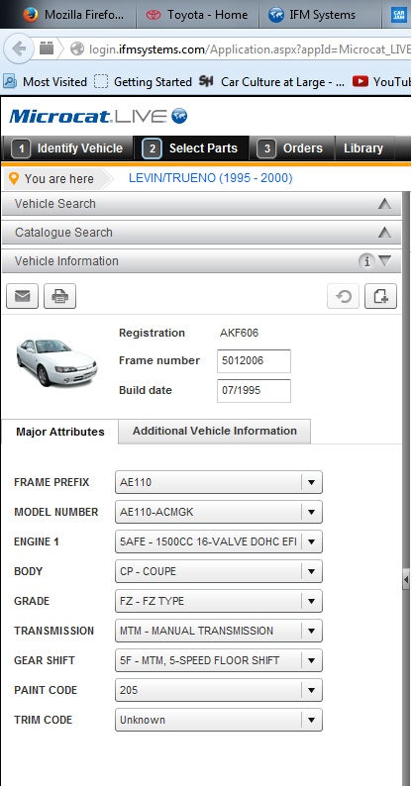Open the BODY dropdown
Screen dimensions: 412x786
click(219, 571)
